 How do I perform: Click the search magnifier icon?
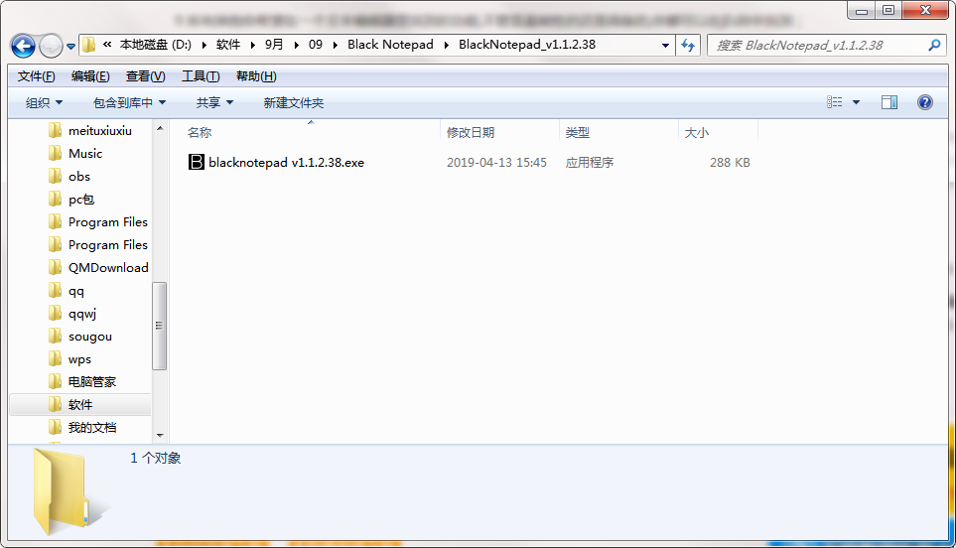click(934, 45)
